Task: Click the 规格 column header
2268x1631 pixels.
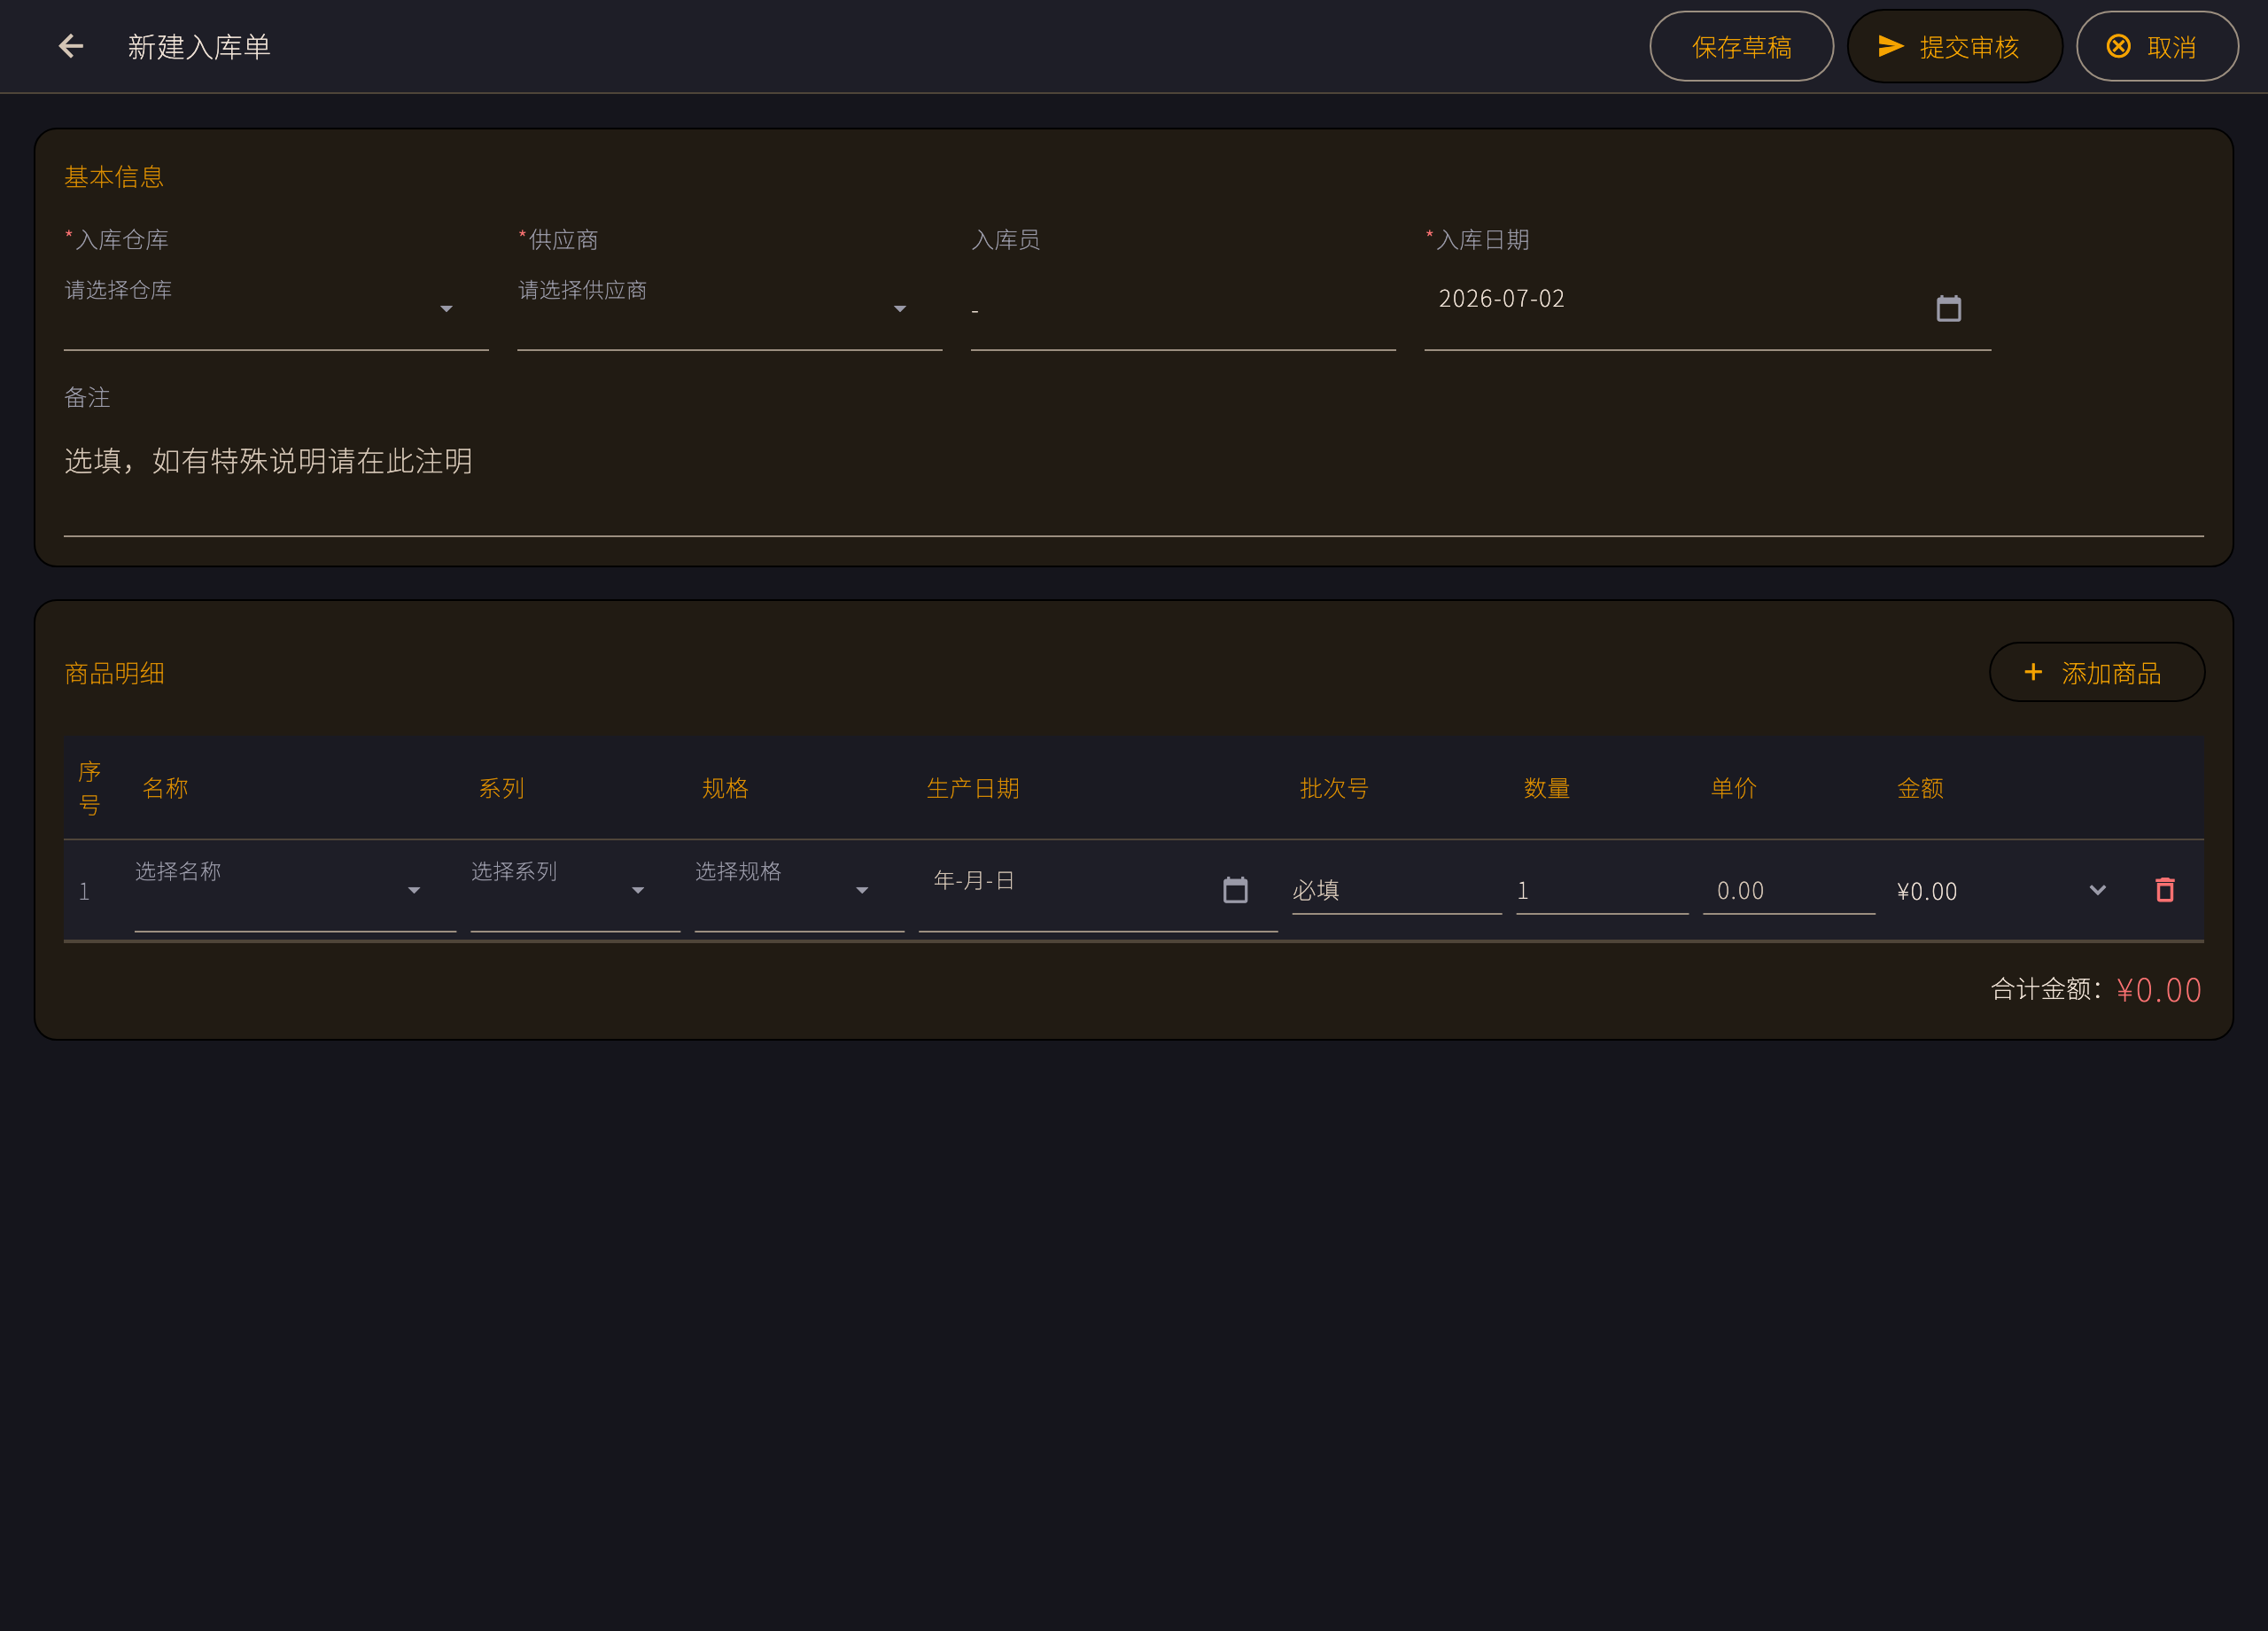Action: (x=725, y=789)
